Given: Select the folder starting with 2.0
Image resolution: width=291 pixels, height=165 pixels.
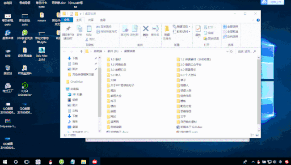Looking at the screenshot, I should 189,64.
